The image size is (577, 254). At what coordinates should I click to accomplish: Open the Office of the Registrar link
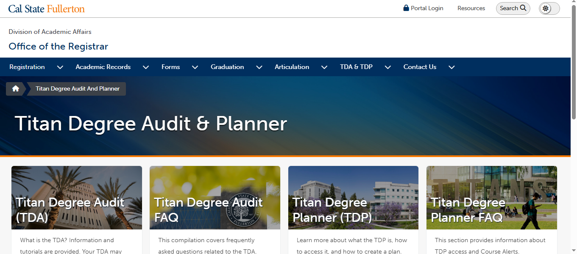pos(59,47)
